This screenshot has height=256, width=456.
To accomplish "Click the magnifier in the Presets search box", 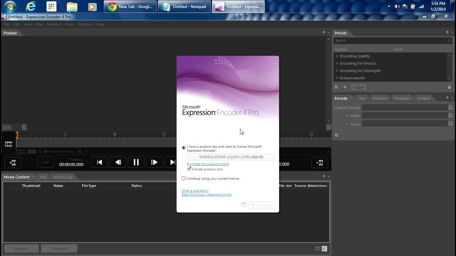I will (x=449, y=41).
